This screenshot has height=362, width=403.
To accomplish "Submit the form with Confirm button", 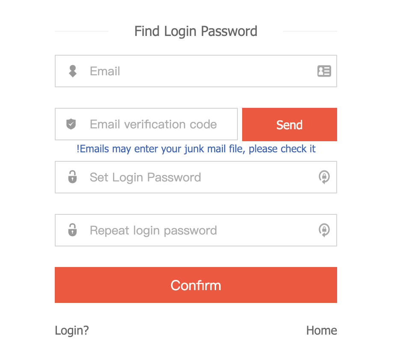I will (196, 285).
